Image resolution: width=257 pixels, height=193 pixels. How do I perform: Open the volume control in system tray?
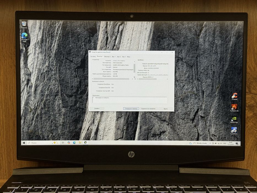click(x=221, y=143)
